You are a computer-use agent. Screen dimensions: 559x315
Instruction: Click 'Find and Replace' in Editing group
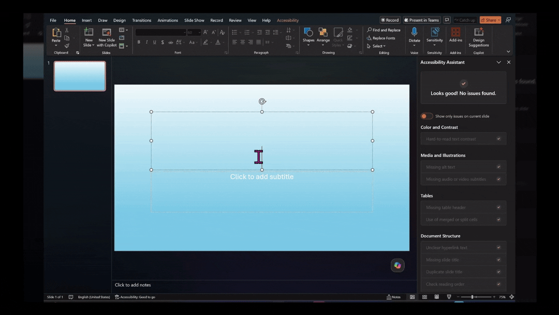(x=383, y=30)
